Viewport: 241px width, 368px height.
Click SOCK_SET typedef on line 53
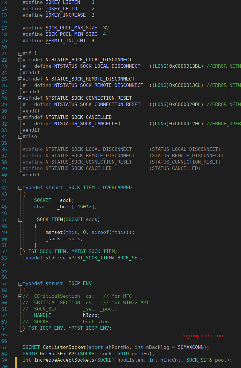click(129, 258)
